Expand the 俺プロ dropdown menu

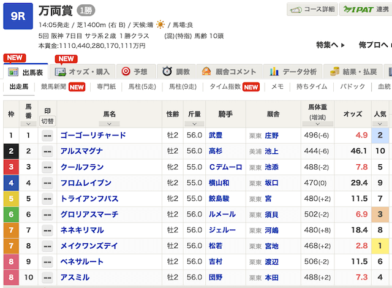(x=375, y=45)
